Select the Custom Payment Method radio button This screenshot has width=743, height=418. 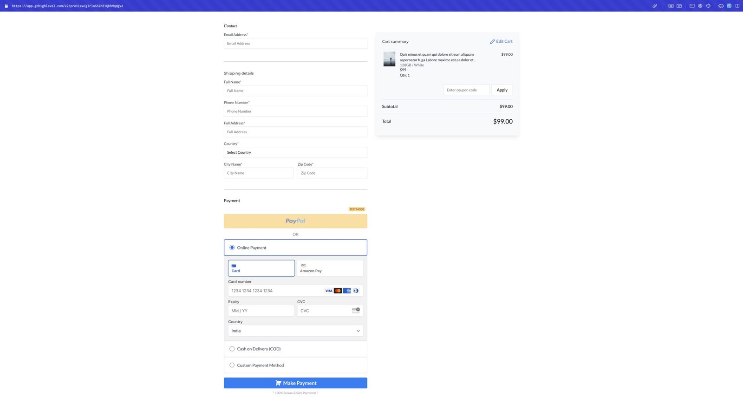pyautogui.click(x=232, y=365)
